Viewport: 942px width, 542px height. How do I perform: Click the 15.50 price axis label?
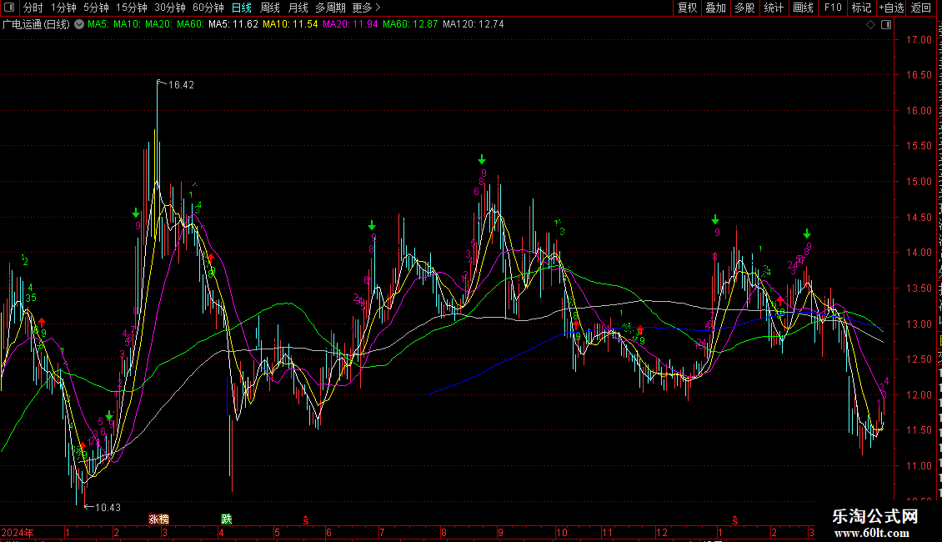click(x=919, y=146)
